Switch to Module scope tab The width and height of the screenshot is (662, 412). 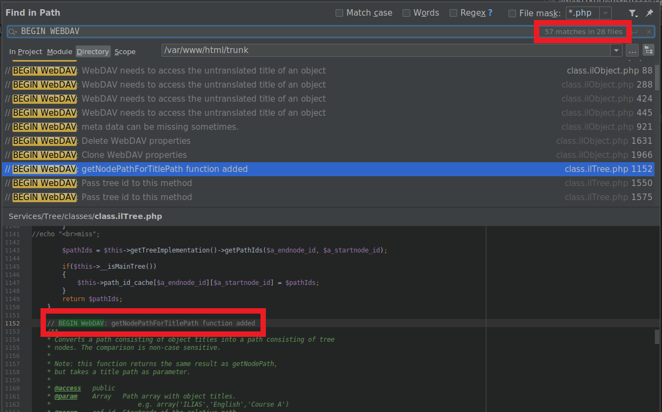pyautogui.click(x=59, y=51)
